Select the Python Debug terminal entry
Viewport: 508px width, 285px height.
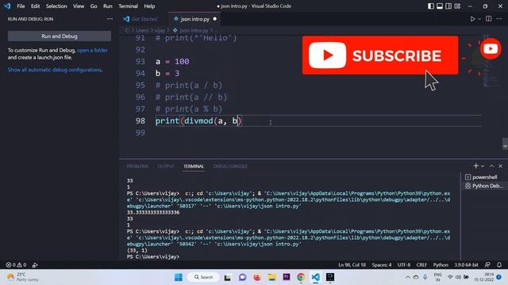point(484,186)
